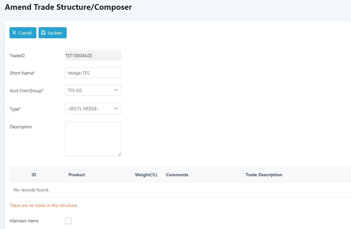Click the save disk icon on Update

(x=44, y=33)
